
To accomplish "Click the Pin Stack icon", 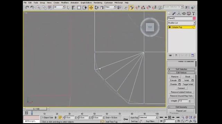I will [x=170, y=55].
